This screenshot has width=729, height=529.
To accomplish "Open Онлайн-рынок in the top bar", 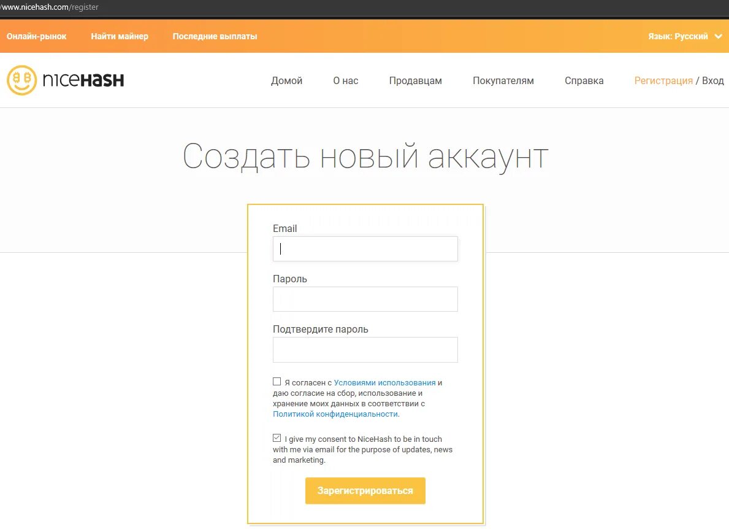I will pyautogui.click(x=36, y=36).
